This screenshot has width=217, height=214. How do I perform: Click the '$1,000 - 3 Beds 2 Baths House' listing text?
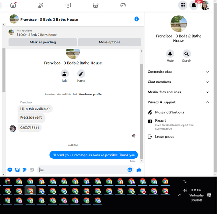point(37,35)
